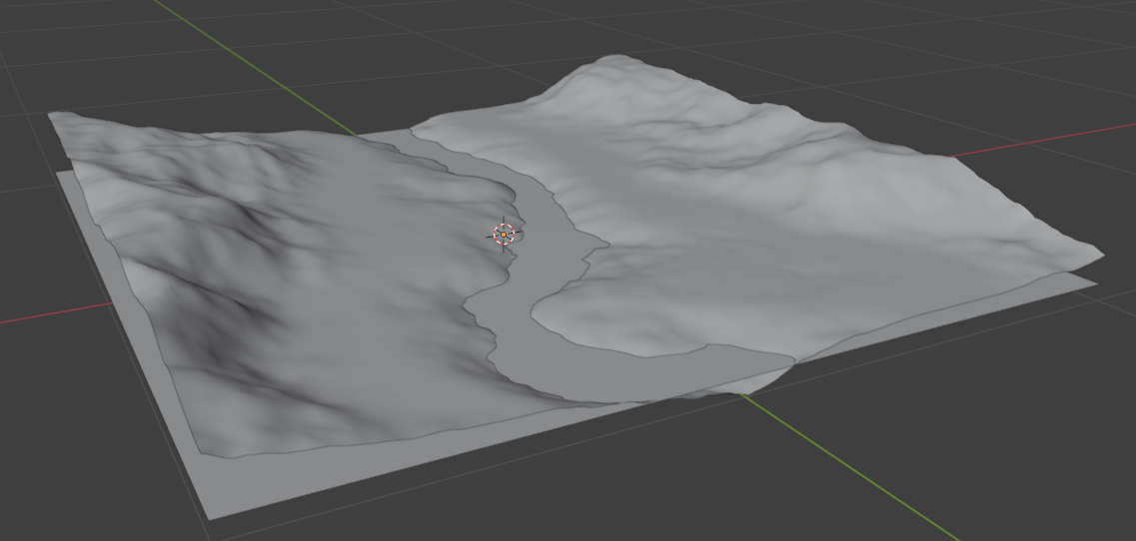The width and height of the screenshot is (1136, 541).
Task: Click the 3D cursor crosshair in the viewport
Action: pyautogui.click(x=504, y=235)
